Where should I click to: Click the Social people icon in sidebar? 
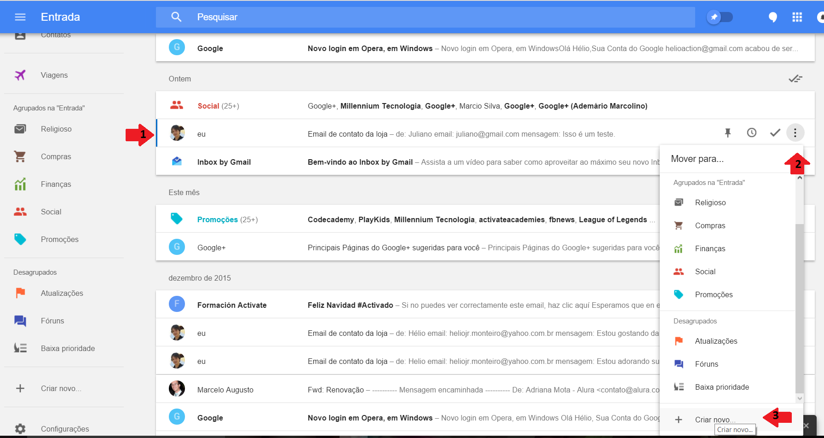pyautogui.click(x=20, y=212)
